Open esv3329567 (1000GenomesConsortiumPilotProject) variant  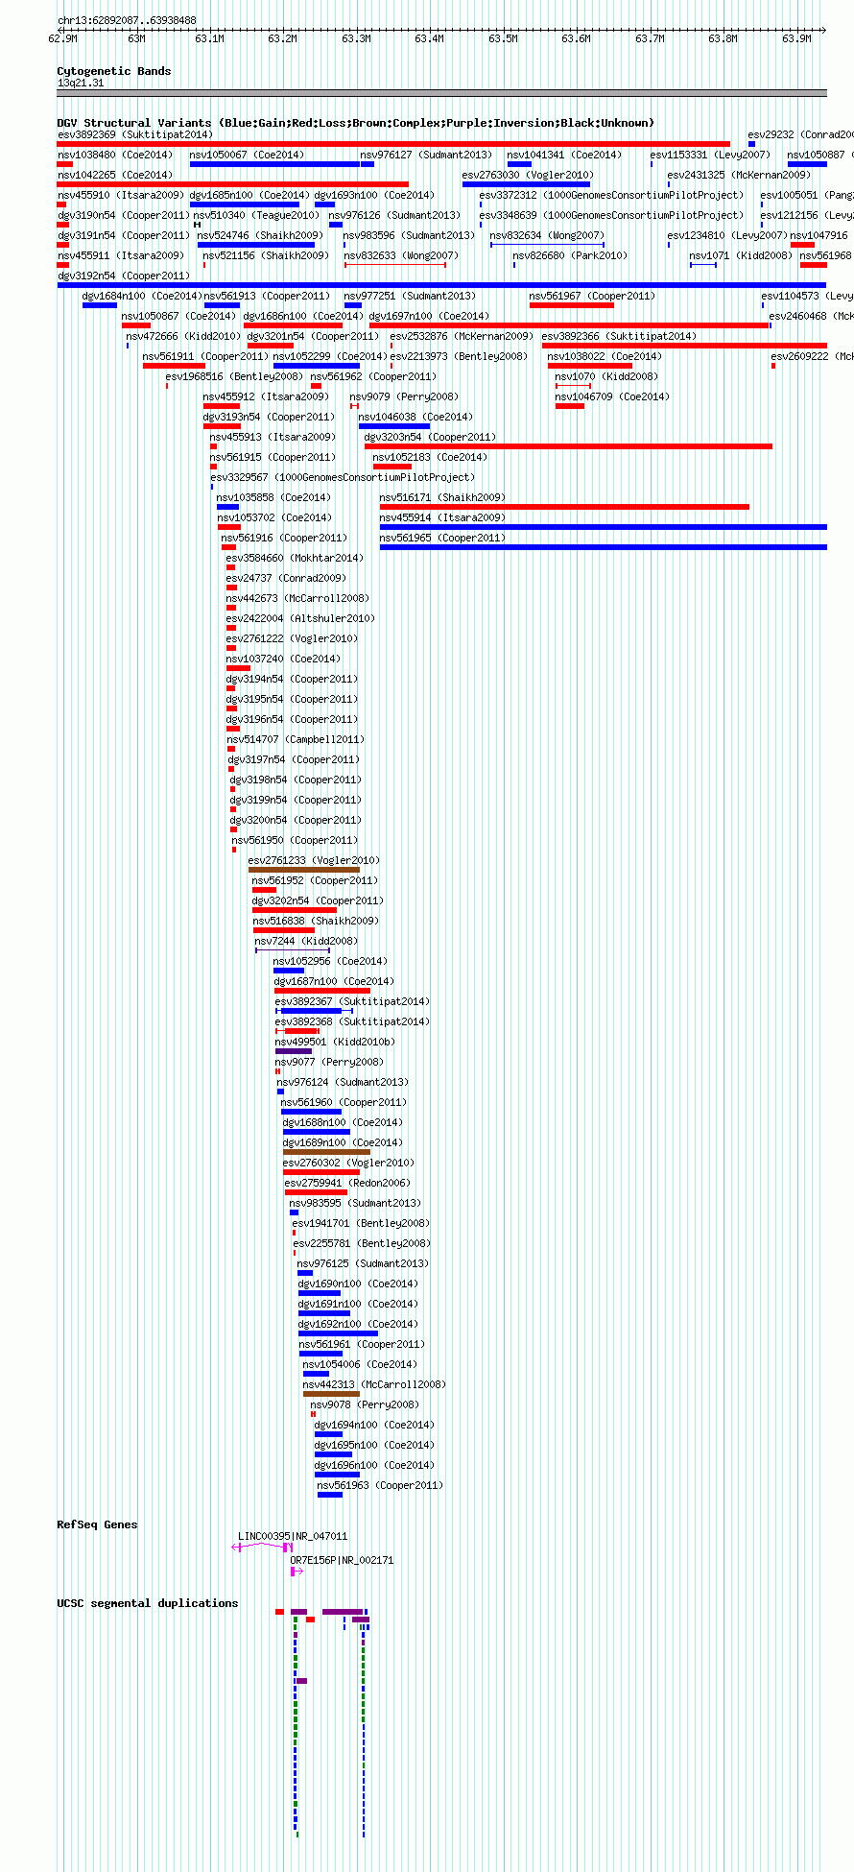(x=212, y=487)
